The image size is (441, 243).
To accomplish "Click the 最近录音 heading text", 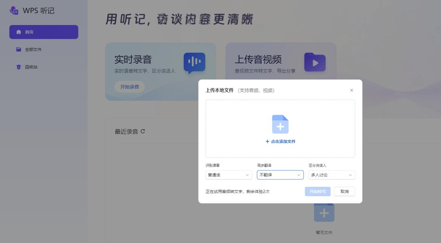I will pos(126,132).
